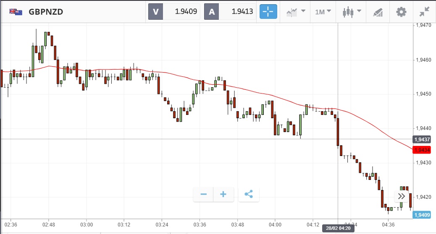Click the collapse chart arrows icon

click(424, 12)
